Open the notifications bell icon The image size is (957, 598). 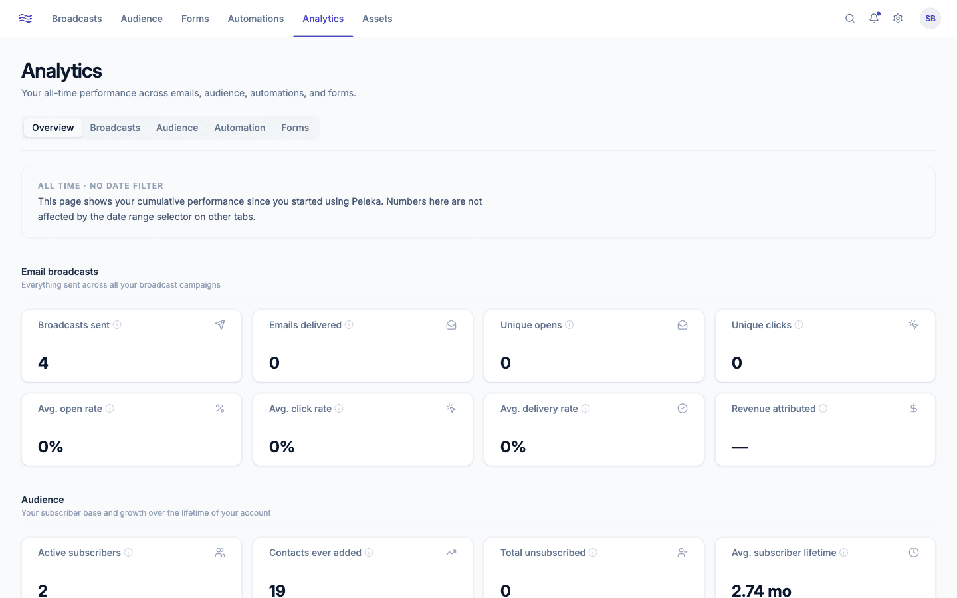click(x=874, y=19)
